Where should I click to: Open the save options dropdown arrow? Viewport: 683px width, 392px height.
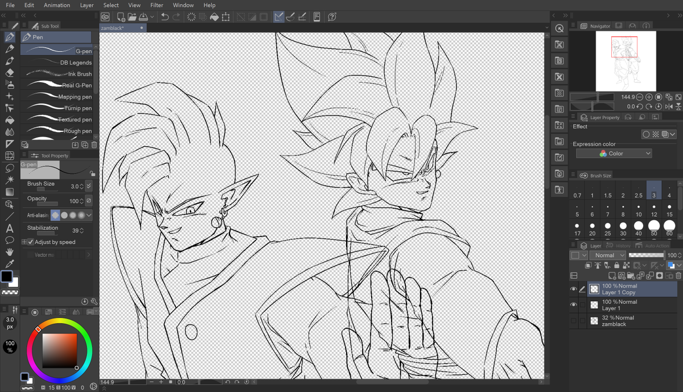pyautogui.click(x=151, y=17)
